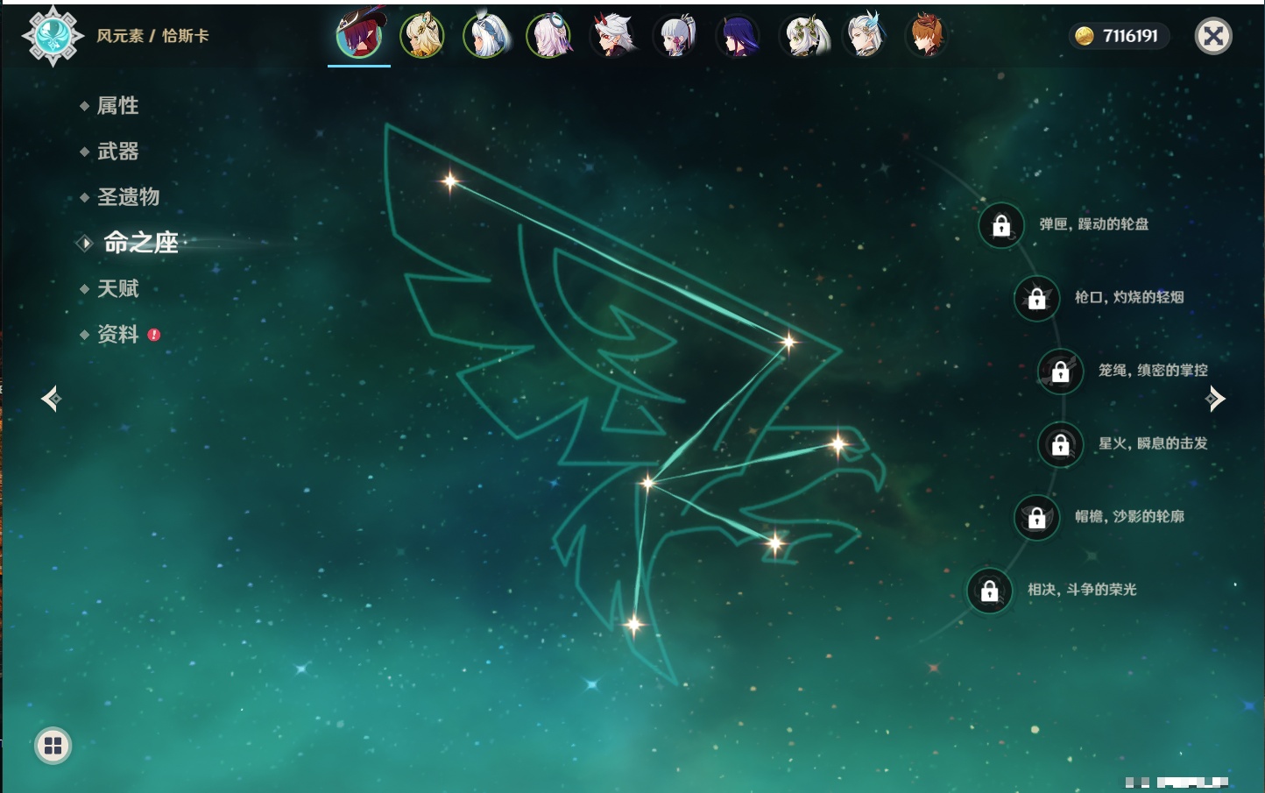The height and width of the screenshot is (793, 1265).
Task: Click the 枪口, 灼烧的轻烟 constellation label
Action: point(1129,297)
